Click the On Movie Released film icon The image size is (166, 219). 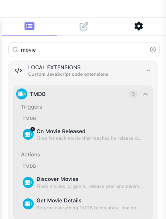click(28, 134)
